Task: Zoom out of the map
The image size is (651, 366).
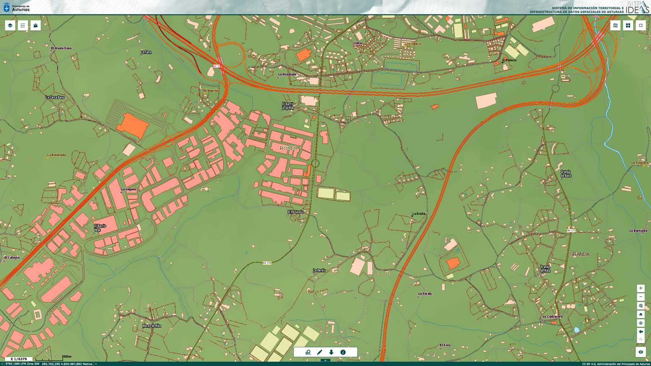Action: coord(641,297)
